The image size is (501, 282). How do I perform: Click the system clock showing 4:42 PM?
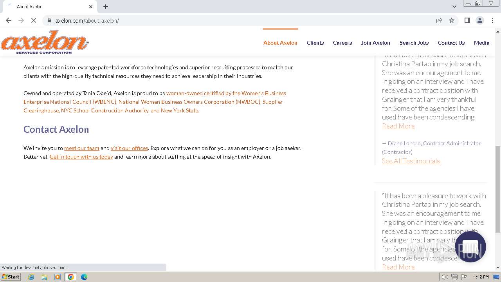pos(481,277)
